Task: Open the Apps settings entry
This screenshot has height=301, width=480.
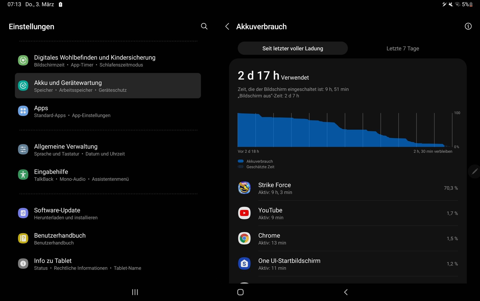Action: (x=108, y=111)
